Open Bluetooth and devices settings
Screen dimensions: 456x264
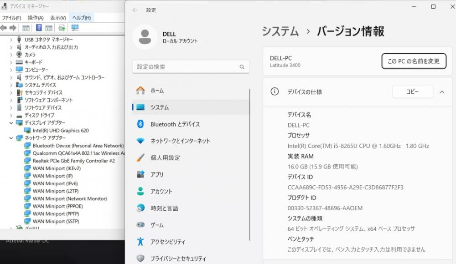point(191,124)
